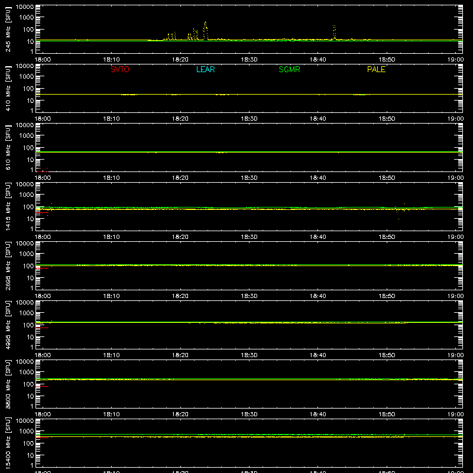Click the 18:40 time label under the 245 MHz plot
This screenshot has width=473, height=473.
[318, 60]
